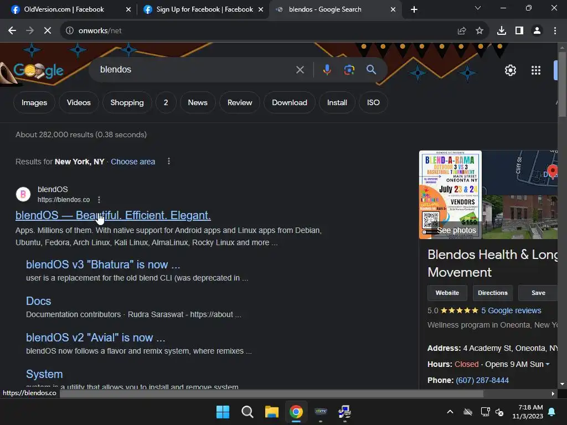Screen dimensions: 567x425
Task: Open Chrome downloads
Action: pyautogui.click(x=501, y=31)
